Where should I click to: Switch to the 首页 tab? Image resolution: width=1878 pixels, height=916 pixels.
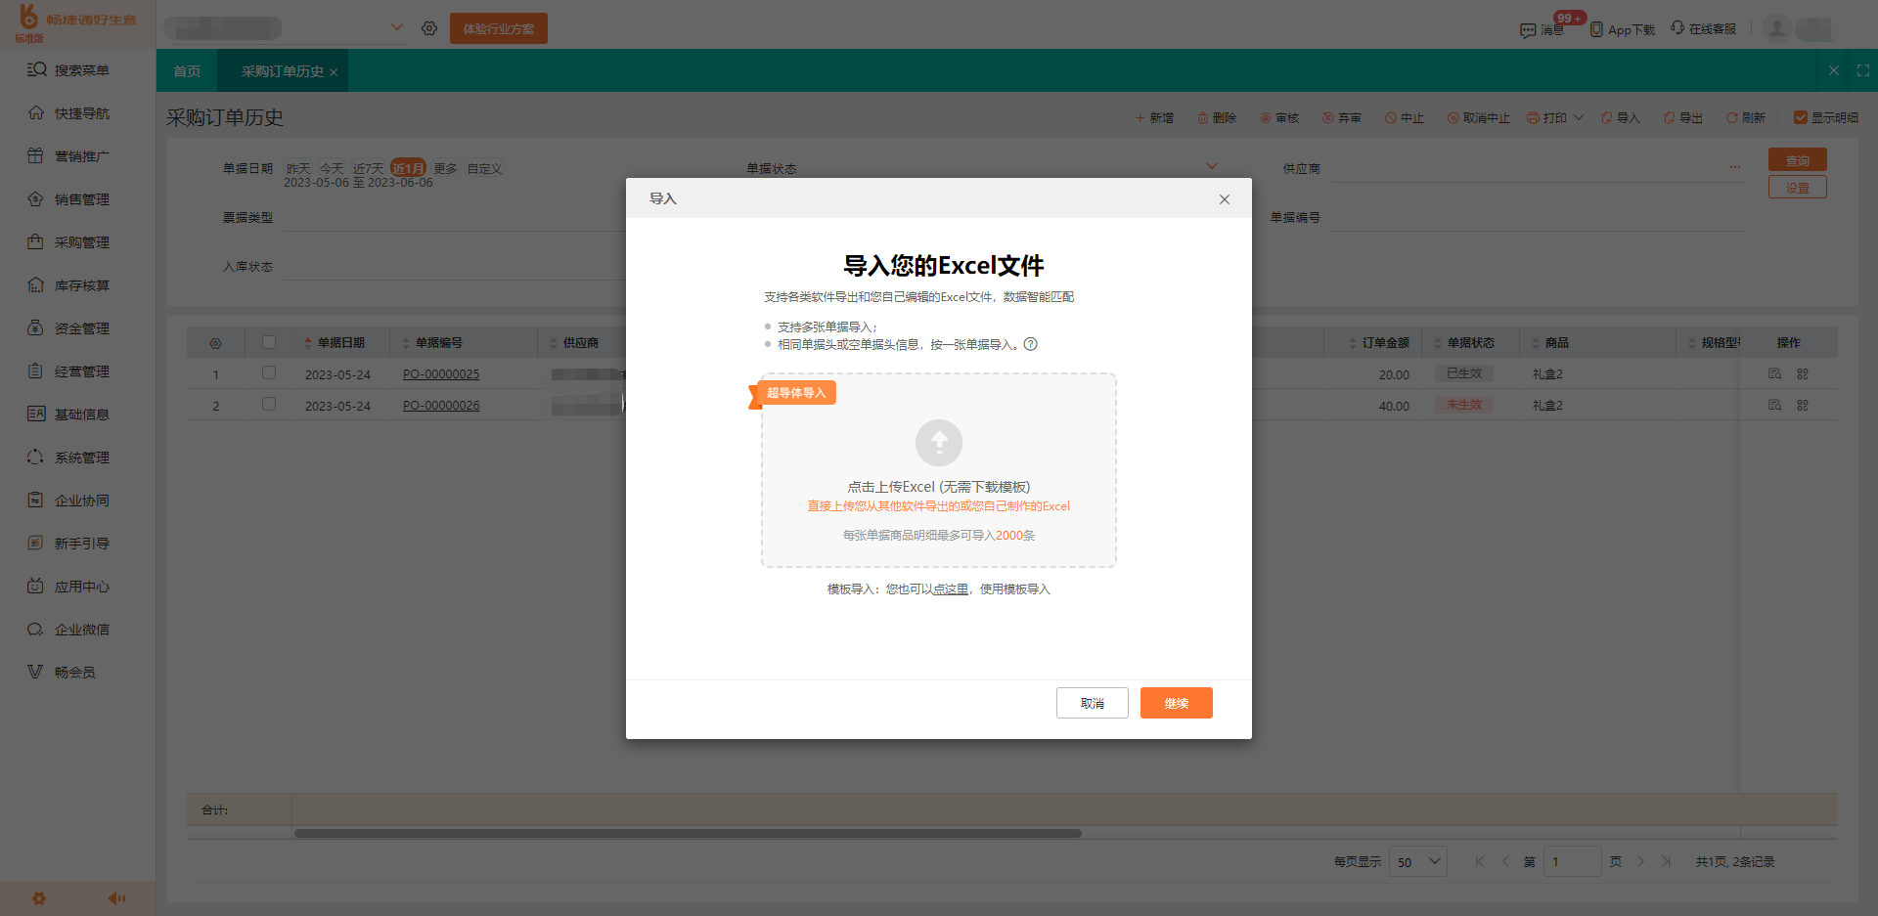click(186, 70)
